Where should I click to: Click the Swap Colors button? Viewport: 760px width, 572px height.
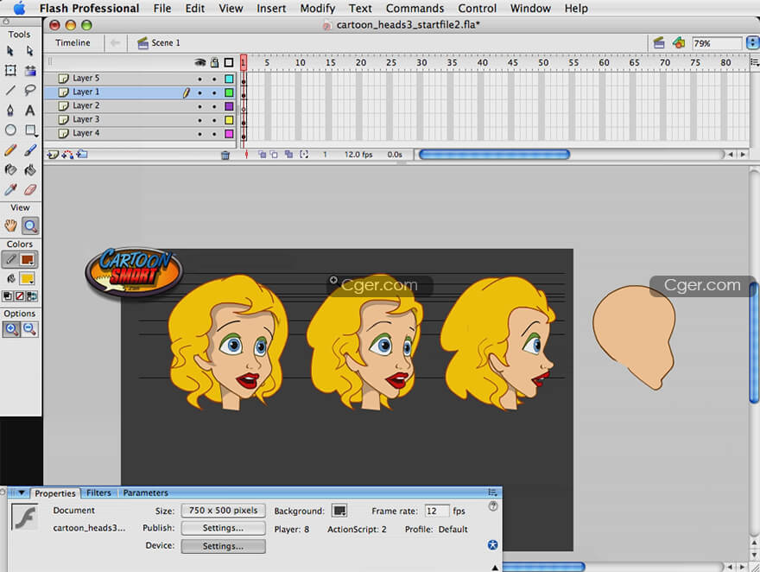(31, 296)
